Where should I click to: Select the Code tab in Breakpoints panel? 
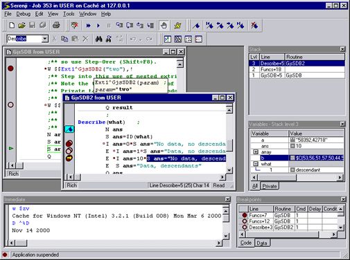(246, 243)
